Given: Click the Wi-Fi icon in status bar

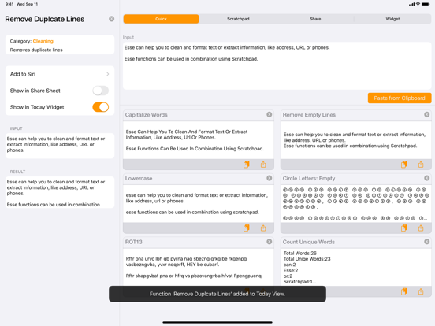Looking at the screenshot, I should pos(418,4).
